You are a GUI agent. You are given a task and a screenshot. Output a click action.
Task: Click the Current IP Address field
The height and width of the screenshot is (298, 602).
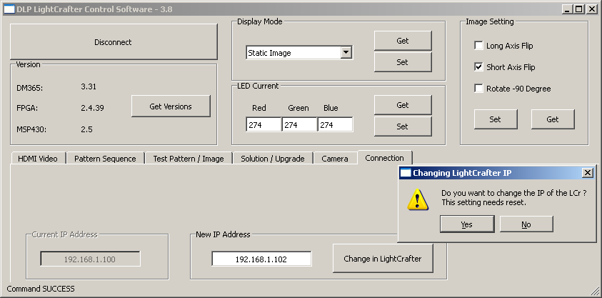tap(90, 259)
